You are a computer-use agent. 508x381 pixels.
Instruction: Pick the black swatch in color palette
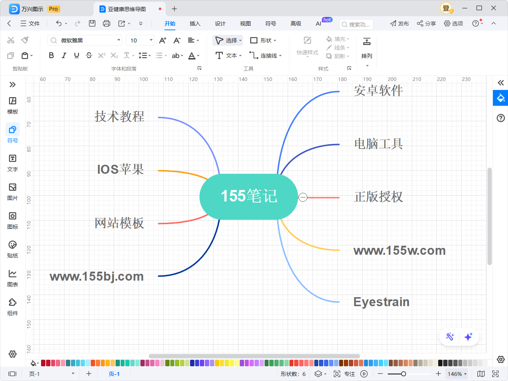click(440, 363)
